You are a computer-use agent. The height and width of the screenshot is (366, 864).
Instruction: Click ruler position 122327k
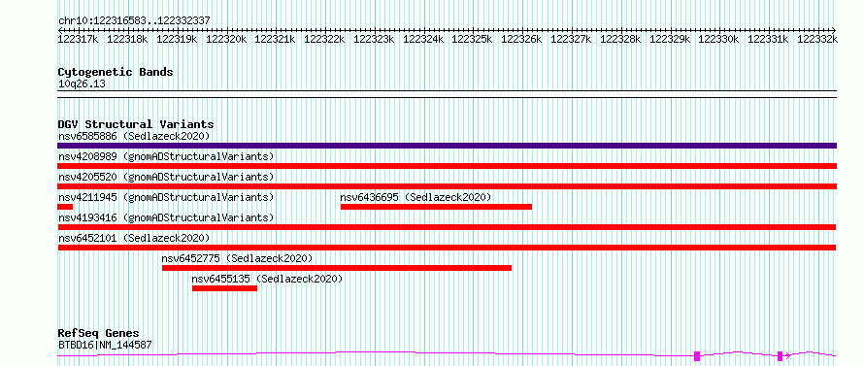point(572,39)
